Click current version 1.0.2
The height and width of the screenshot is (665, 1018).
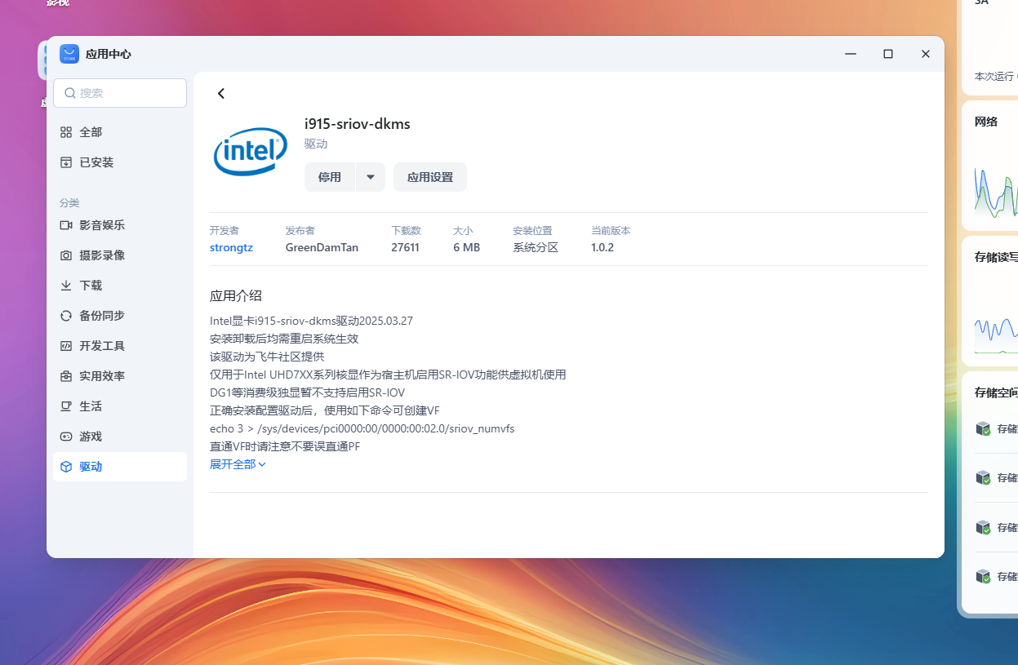[602, 247]
